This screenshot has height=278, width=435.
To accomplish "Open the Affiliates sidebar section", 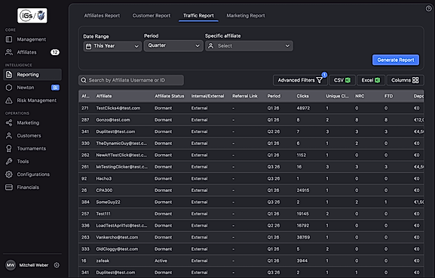I will point(26,52).
